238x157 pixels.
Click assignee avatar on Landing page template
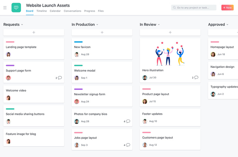click(8, 54)
